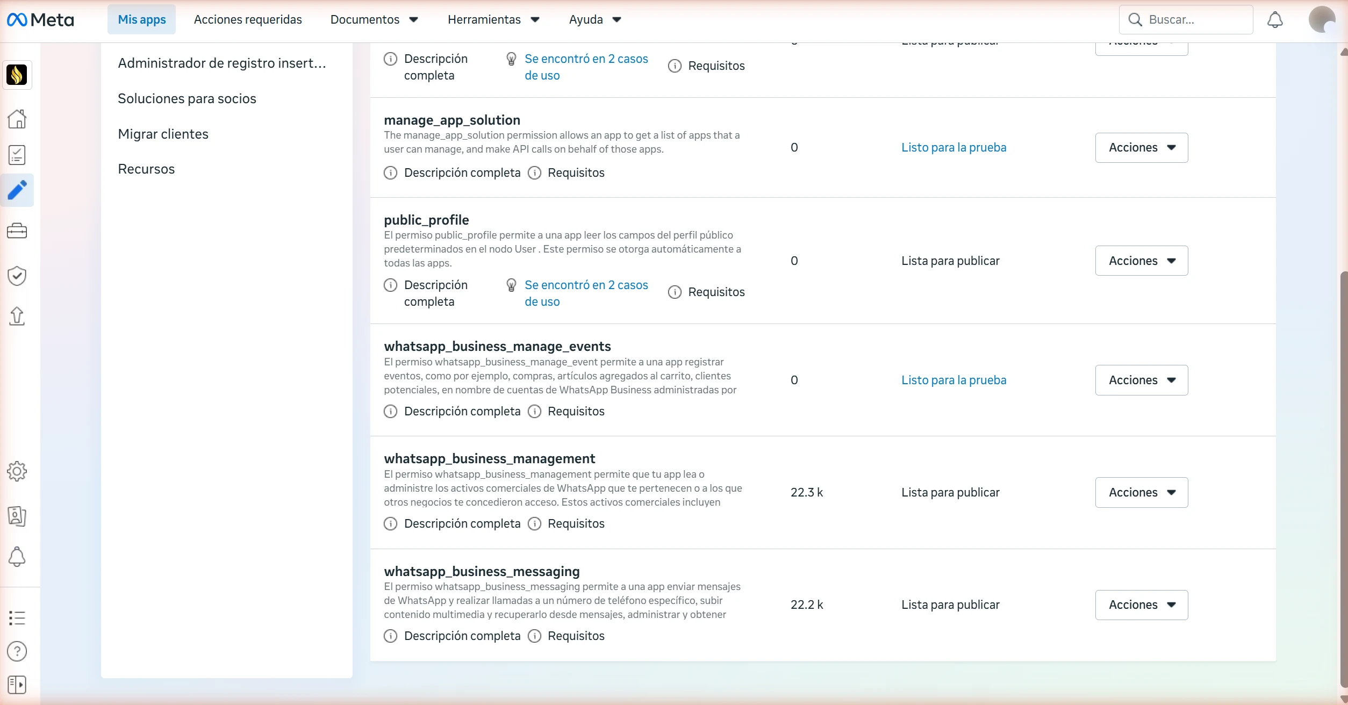Screen dimensions: 1348x705
Task: Open Requisitos for whatsapp_business_manage_events
Action: [x=576, y=412]
